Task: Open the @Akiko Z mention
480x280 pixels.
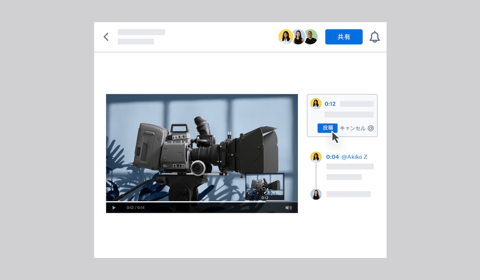Action: point(354,157)
